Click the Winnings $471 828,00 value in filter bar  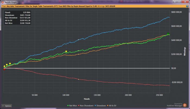pyautogui.click(x=110, y=6)
